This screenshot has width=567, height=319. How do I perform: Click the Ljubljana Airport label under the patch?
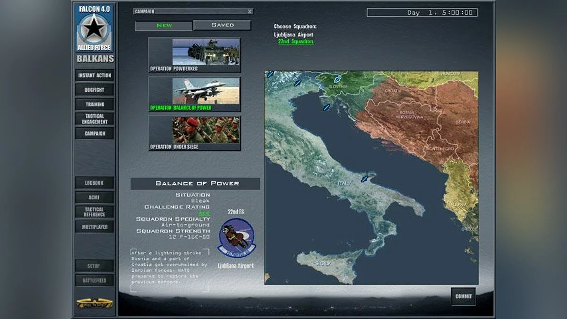[x=236, y=266]
